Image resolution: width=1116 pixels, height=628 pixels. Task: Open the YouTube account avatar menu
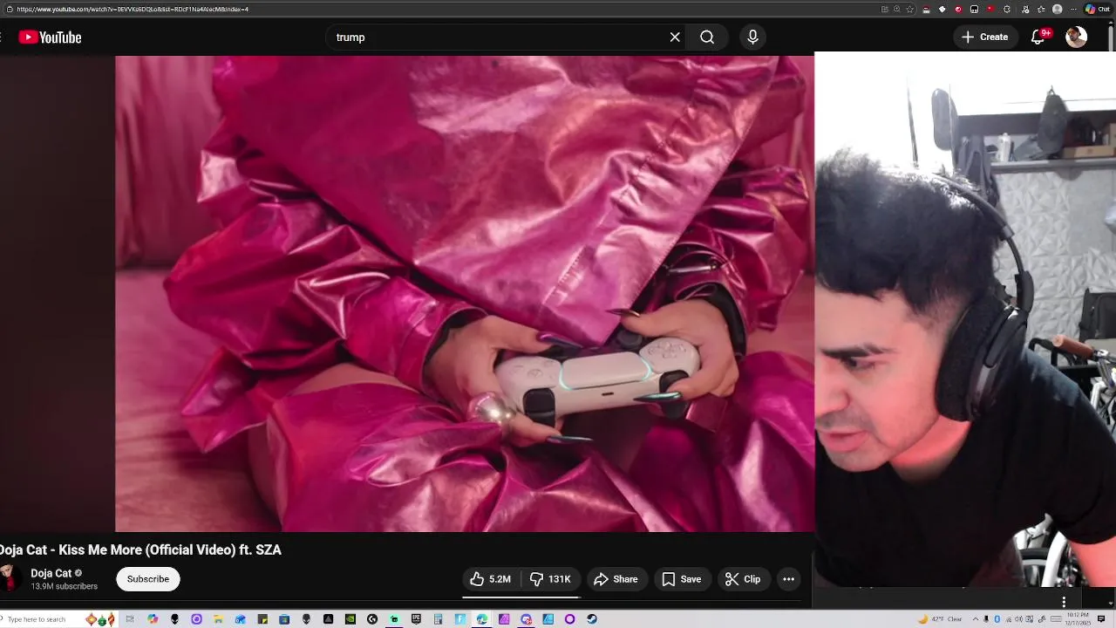(1077, 38)
